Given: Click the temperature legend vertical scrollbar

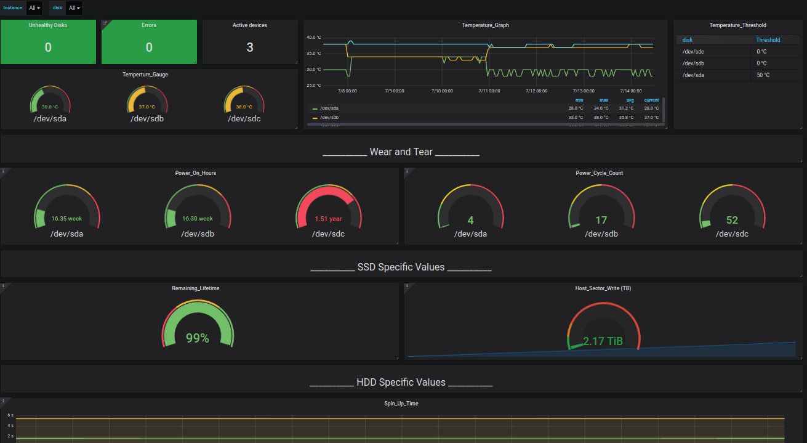Looking at the screenshot, I should (663, 111).
